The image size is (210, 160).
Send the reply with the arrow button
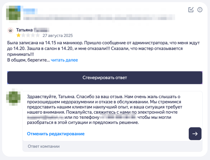point(195,134)
